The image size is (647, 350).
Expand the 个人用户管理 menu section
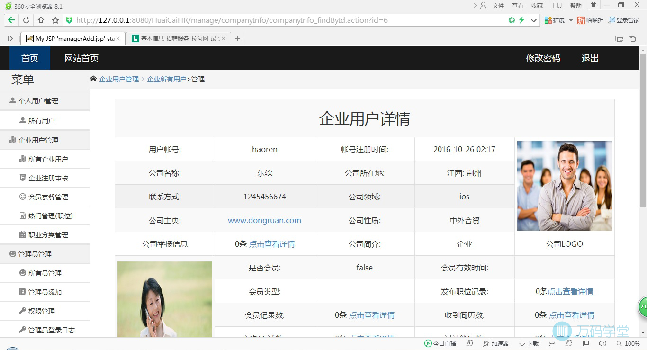point(45,101)
